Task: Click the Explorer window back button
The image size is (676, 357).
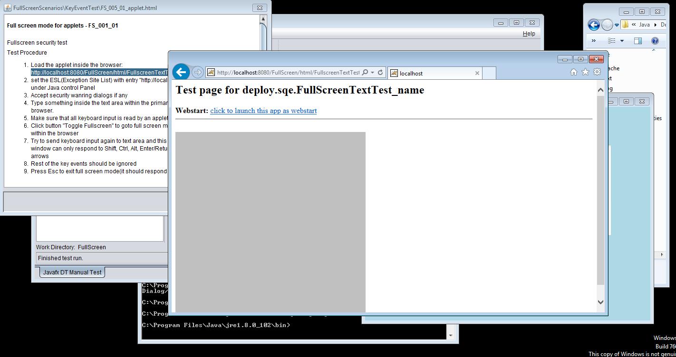Action: click(593, 25)
